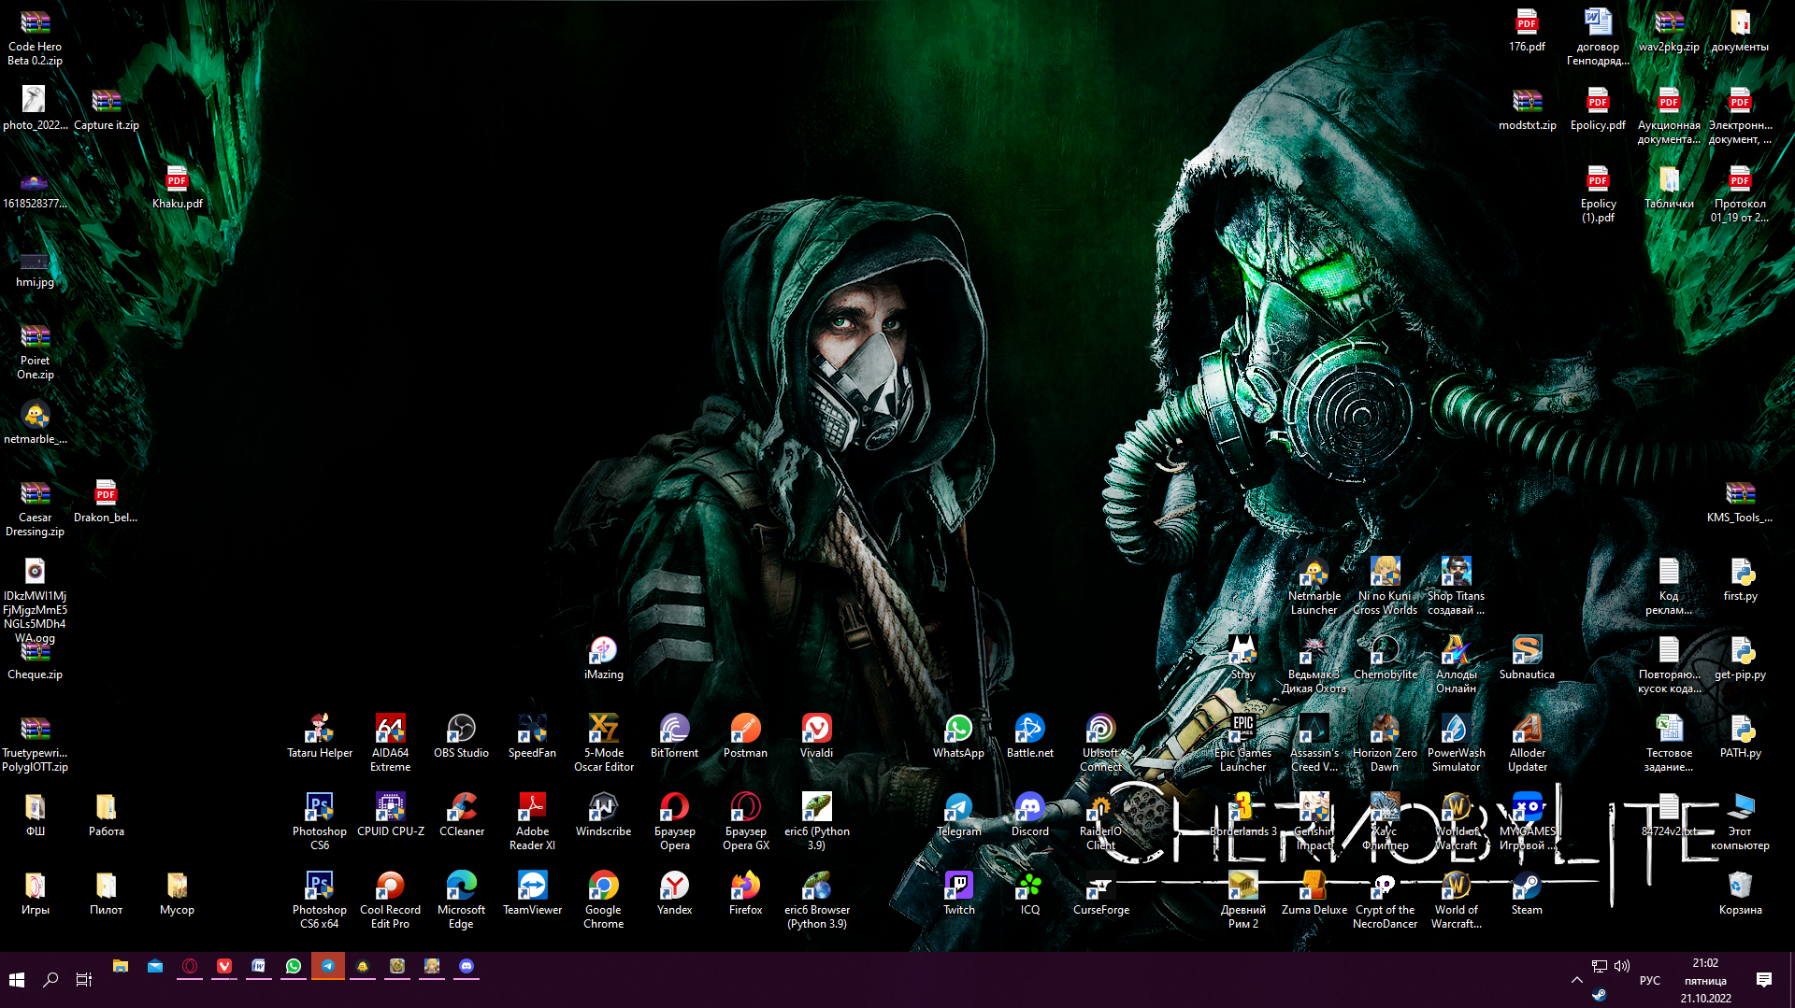
Task: Select the 176.pdf file
Action: pos(1527,29)
